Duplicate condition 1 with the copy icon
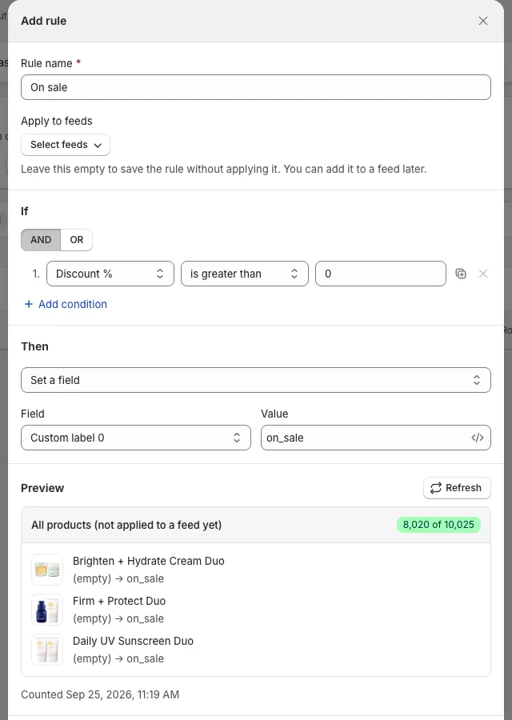Image resolution: width=512 pixels, height=720 pixels. [x=461, y=274]
